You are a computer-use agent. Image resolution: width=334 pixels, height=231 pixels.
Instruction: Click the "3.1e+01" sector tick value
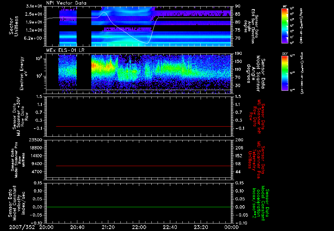point(34,6)
